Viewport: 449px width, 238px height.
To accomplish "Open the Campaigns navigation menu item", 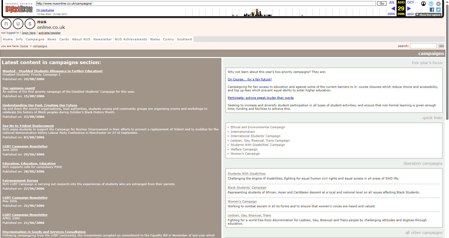I will pos(35,39).
